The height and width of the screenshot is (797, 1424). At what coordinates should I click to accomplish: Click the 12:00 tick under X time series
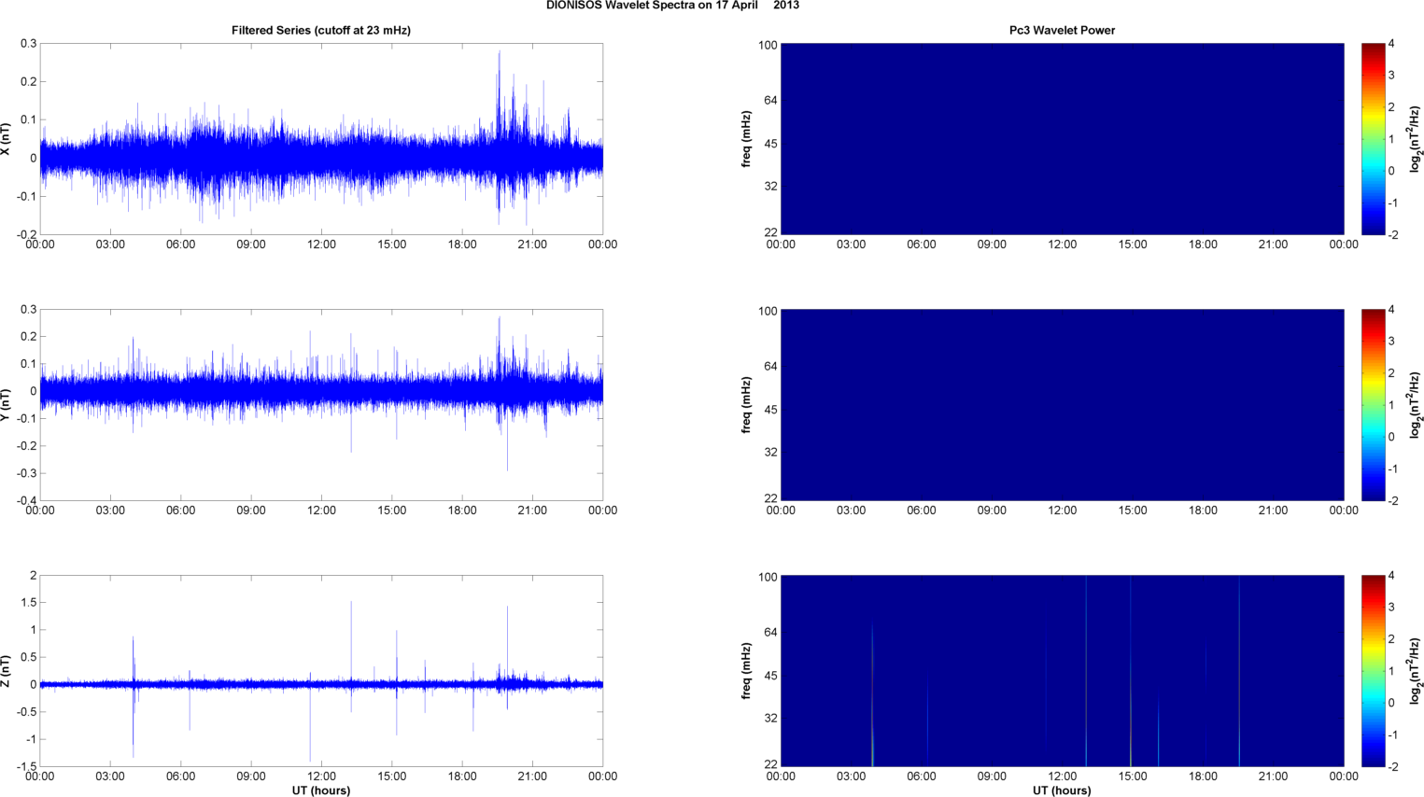(321, 245)
